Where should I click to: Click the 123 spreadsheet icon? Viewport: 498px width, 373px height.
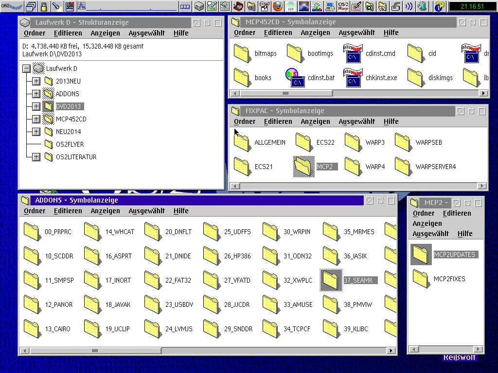pos(291,6)
